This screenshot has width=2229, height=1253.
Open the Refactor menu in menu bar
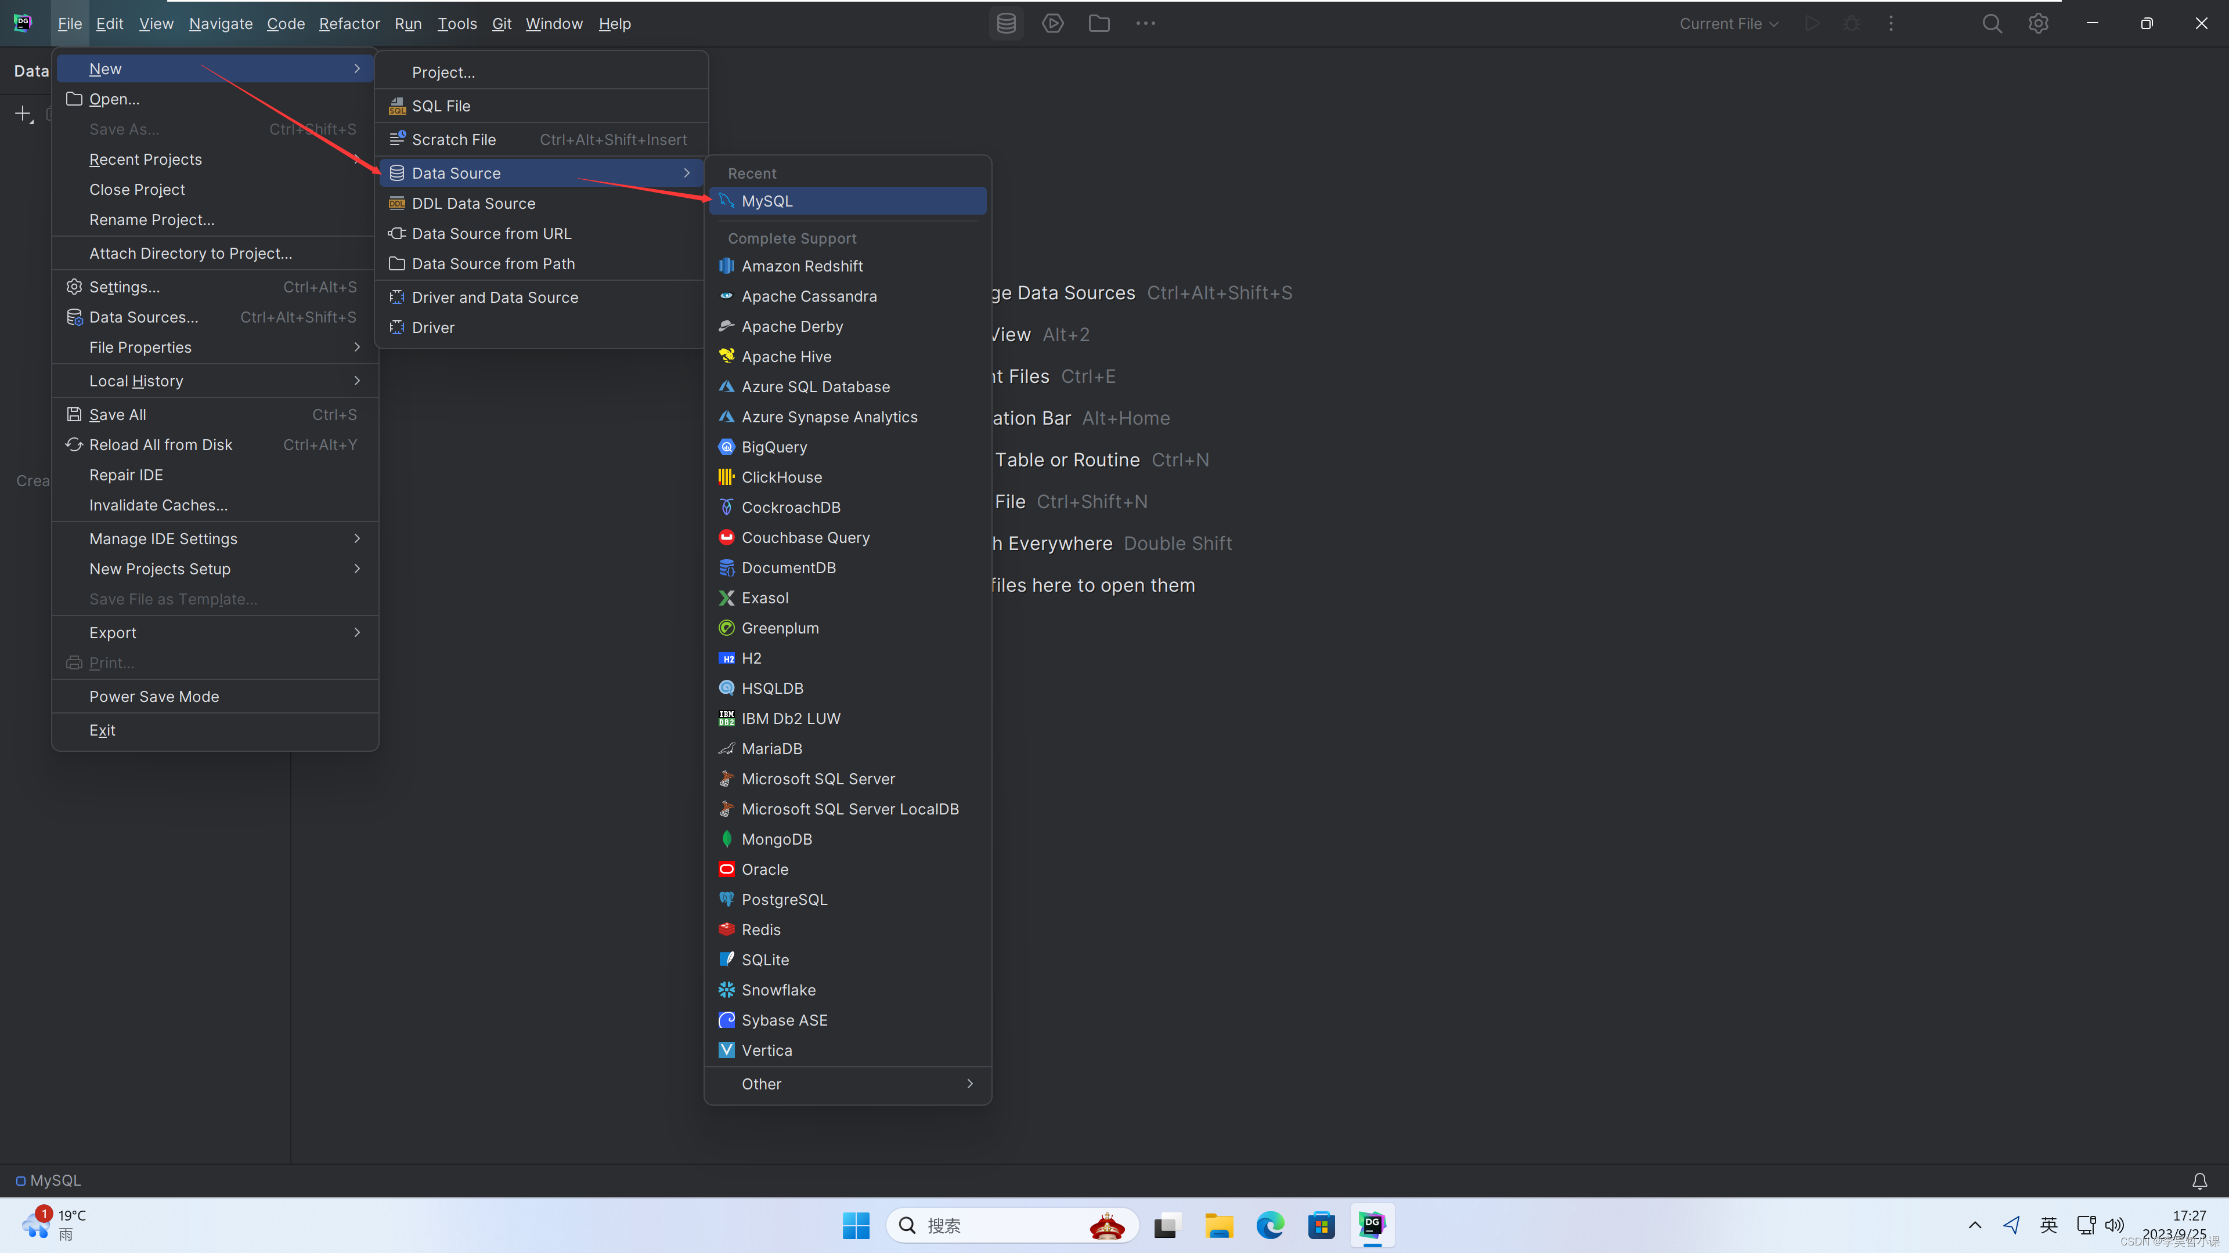[x=349, y=23]
